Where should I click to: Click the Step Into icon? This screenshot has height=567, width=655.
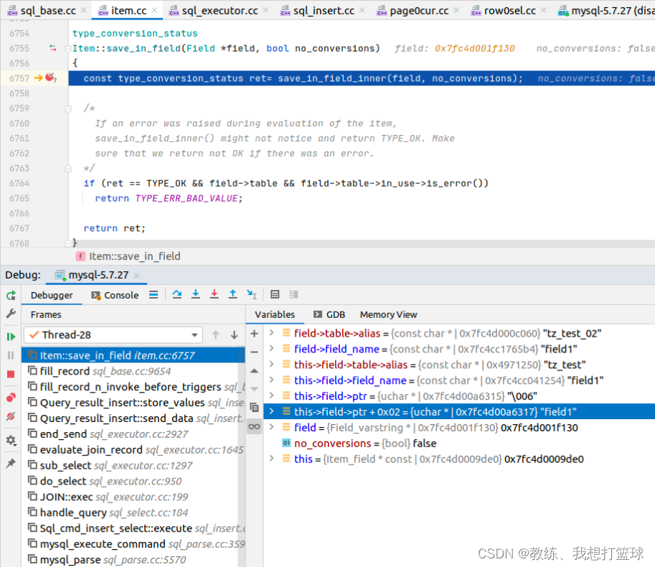(196, 294)
